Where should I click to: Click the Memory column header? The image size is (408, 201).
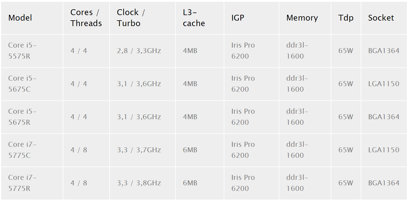pyautogui.click(x=302, y=18)
